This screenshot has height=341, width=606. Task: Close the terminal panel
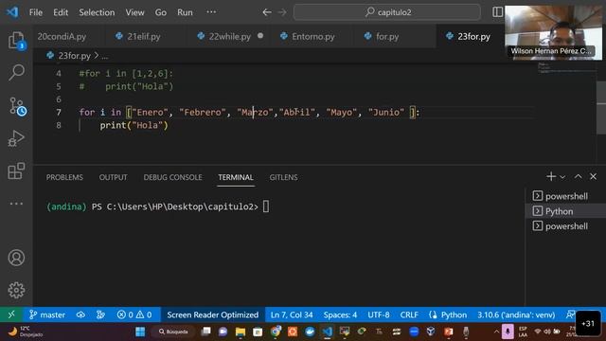point(594,177)
